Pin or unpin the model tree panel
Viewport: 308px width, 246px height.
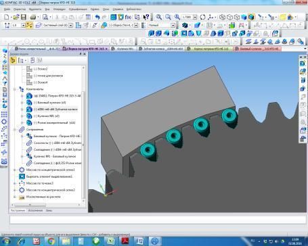(81, 54)
